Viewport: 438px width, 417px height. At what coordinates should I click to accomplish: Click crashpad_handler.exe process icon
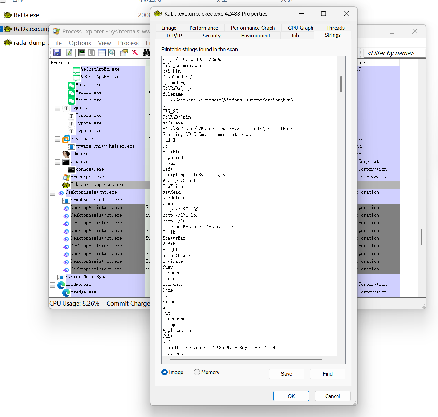pos(66,200)
